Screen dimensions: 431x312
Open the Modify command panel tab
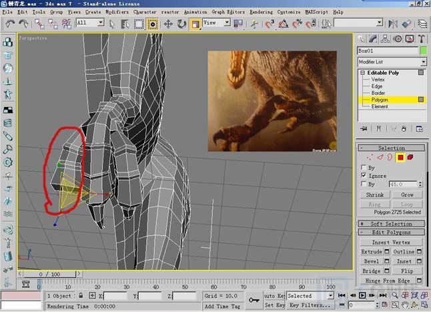(x=373, y=39)
